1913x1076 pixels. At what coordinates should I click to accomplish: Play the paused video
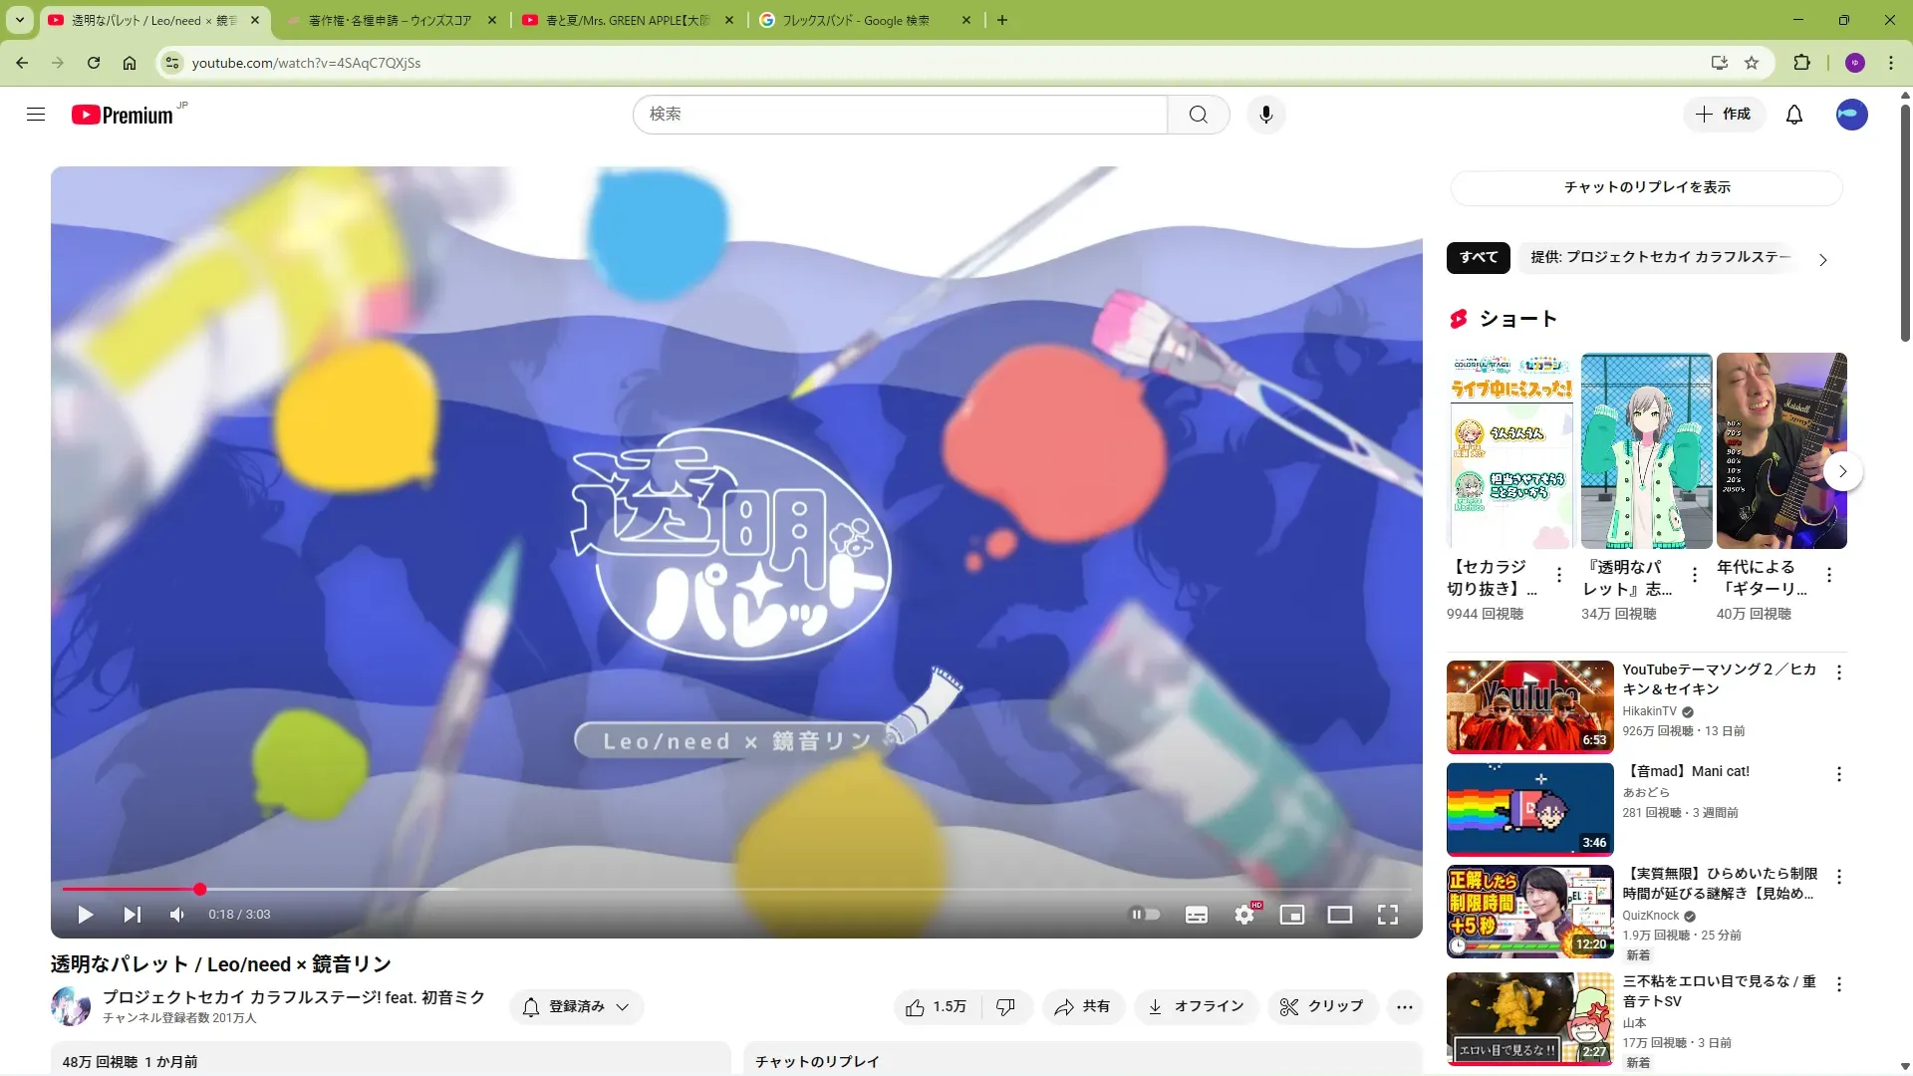[x=86, y=915]
